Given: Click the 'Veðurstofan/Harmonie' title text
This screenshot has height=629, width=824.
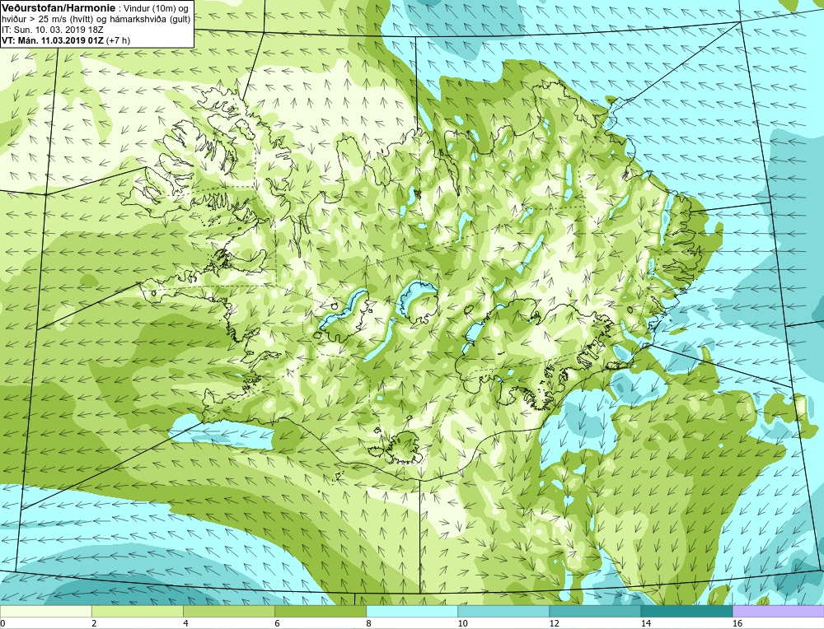Looking at the screenshot, I should click(58, 8).
